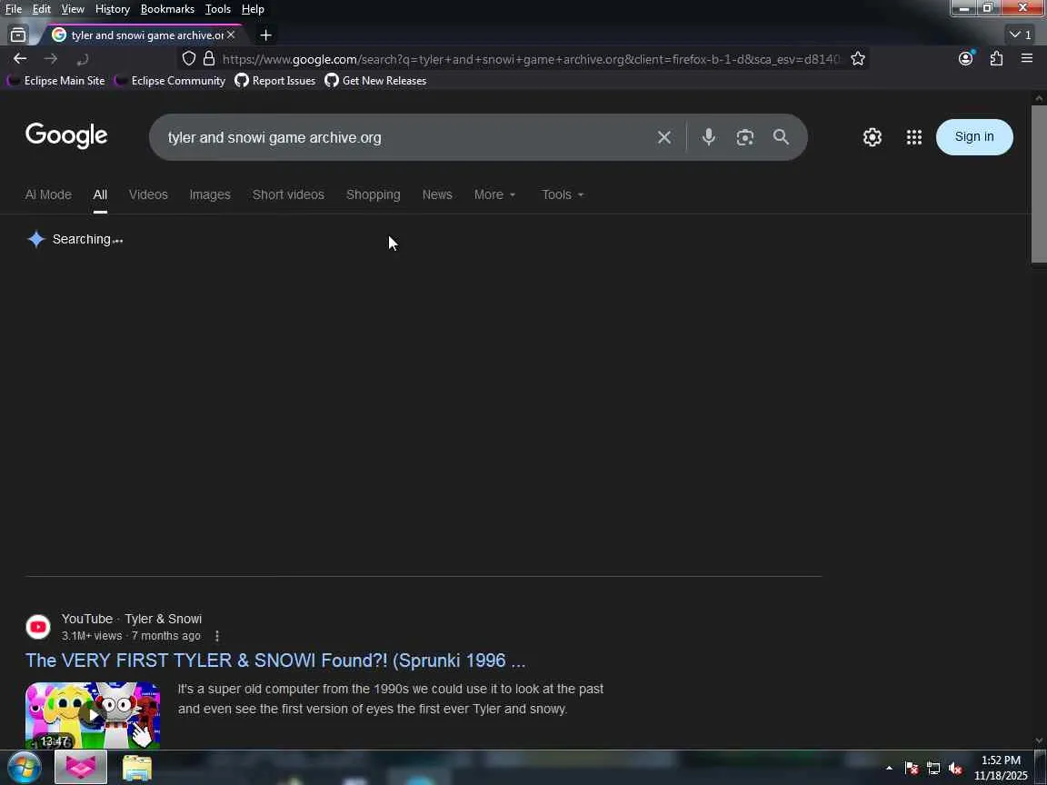1047x785 pixels.
Task: Open the Firefox View icon
Action: [x=18, y=35]
